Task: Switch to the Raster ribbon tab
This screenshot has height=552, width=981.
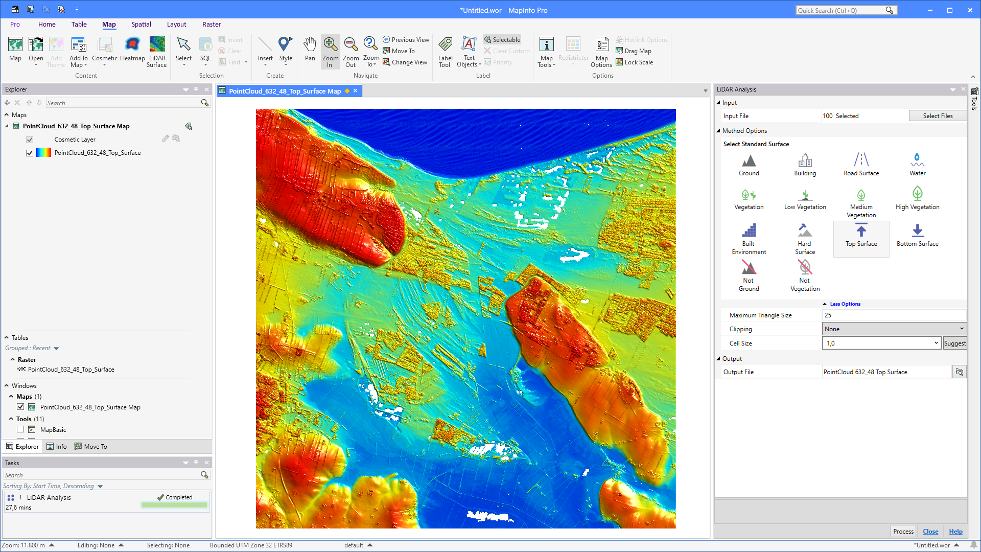Action: tap(212, 24)
